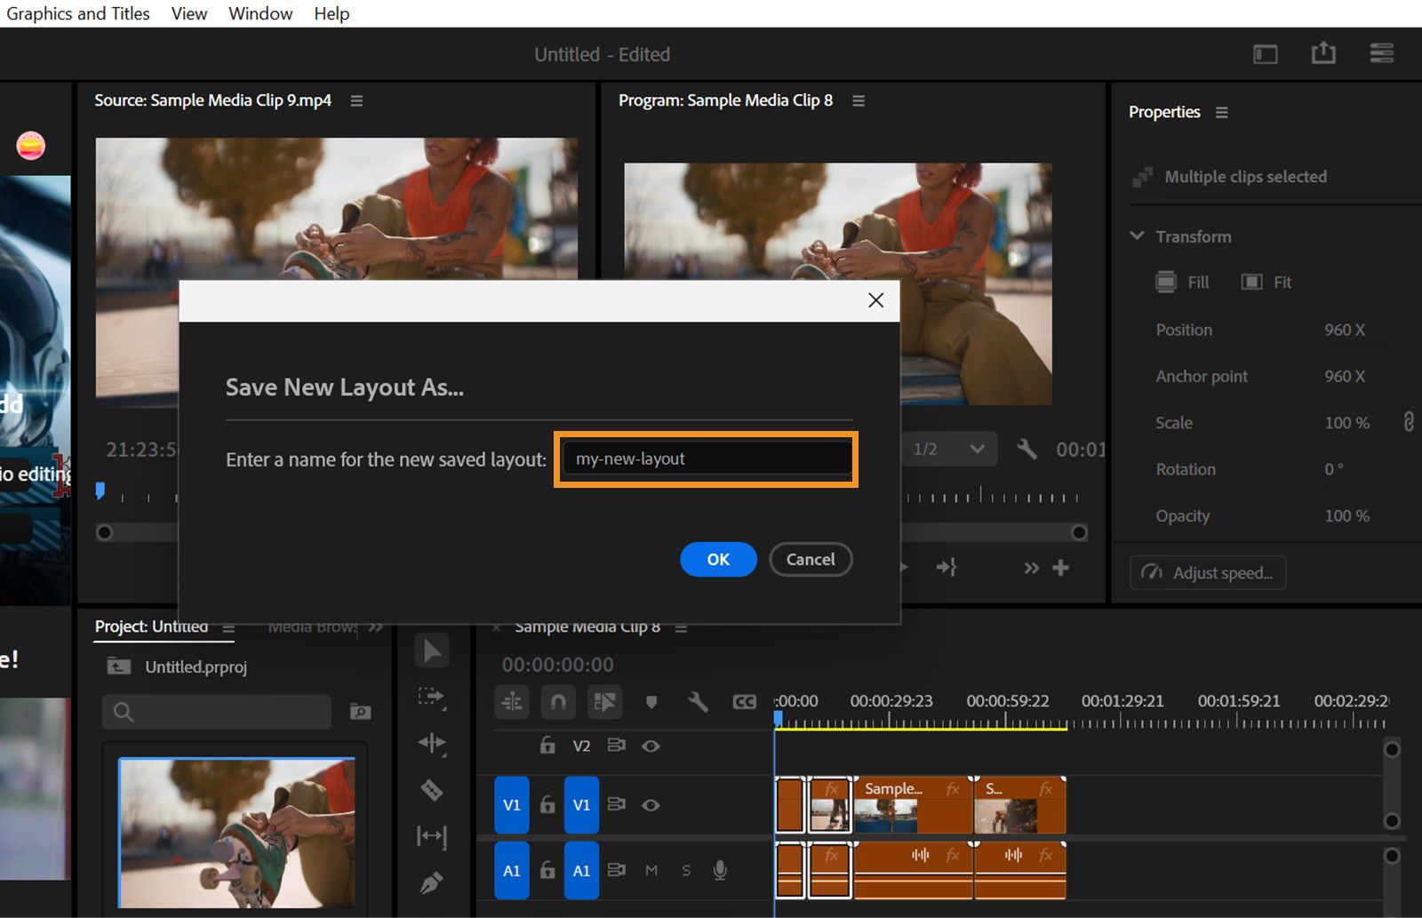
Task: Open the Window menu
Action: pos(260,13)
